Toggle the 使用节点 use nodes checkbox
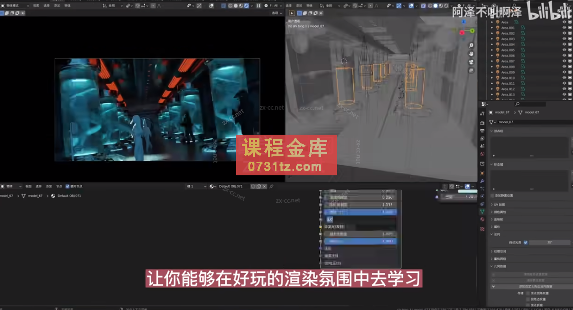Viewport: 573px width, 310px height. pos(67,186)
